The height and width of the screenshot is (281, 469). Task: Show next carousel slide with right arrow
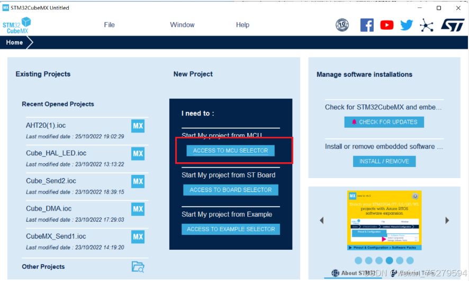[447, 221]
